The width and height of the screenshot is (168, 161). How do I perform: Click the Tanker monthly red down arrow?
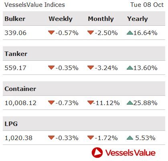click(x=91, y=68)
